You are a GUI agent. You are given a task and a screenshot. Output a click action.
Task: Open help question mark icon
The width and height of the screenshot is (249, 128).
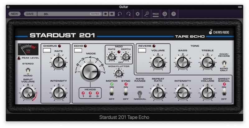click(174, 14)
